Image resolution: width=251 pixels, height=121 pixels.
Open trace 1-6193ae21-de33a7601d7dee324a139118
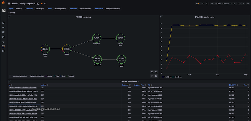coord(23,91)
